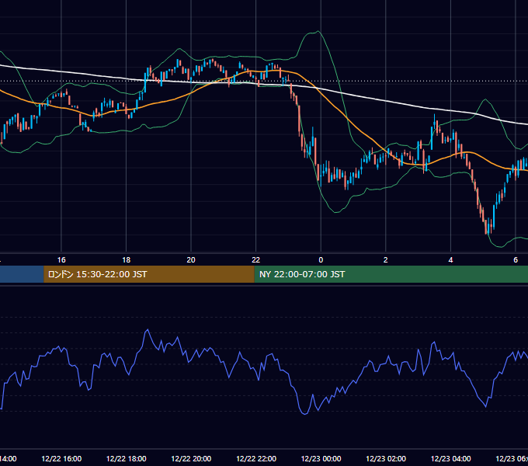Image resolution: width=528 pixels, height=466 pixels.
Task: Click the 16 hour label on the chart axis
Action: click(x=61, y=260)
